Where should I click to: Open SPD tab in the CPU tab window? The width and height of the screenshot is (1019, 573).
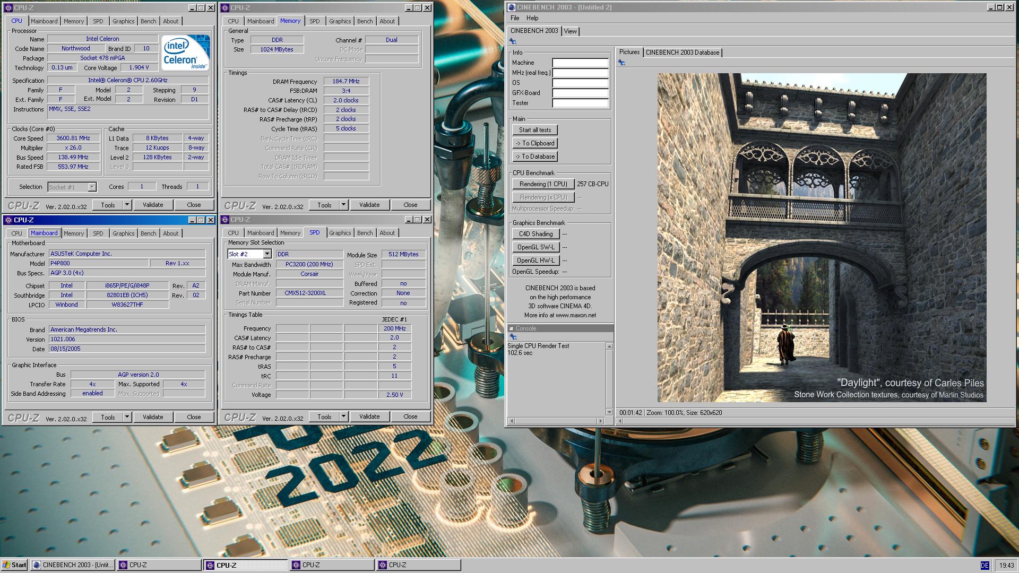(98, 21)
